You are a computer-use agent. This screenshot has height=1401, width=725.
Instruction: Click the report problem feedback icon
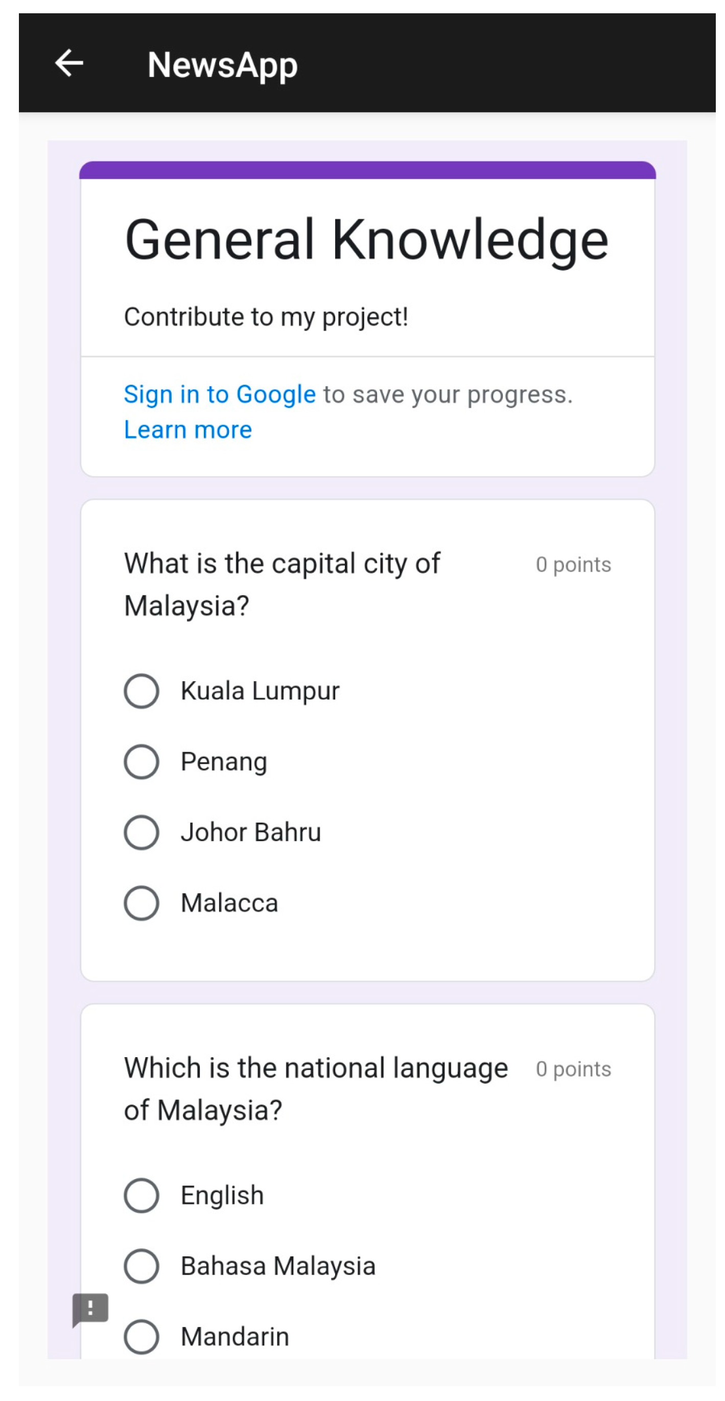click(90, 1309)
